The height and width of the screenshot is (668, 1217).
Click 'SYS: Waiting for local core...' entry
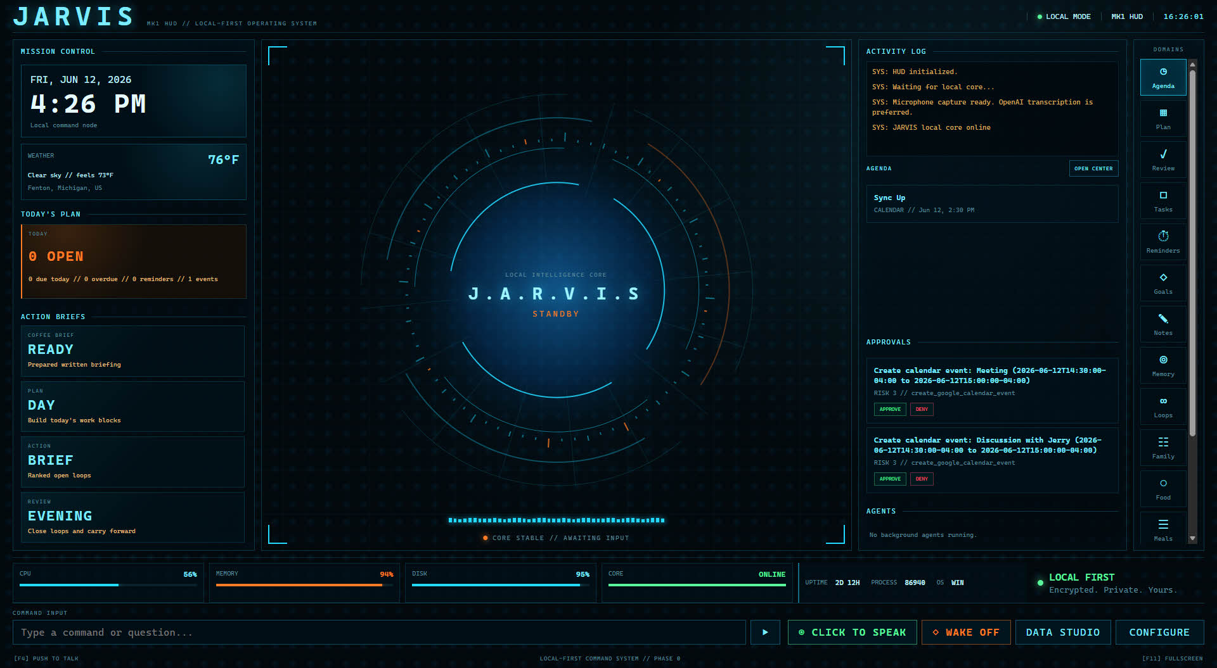933,87
